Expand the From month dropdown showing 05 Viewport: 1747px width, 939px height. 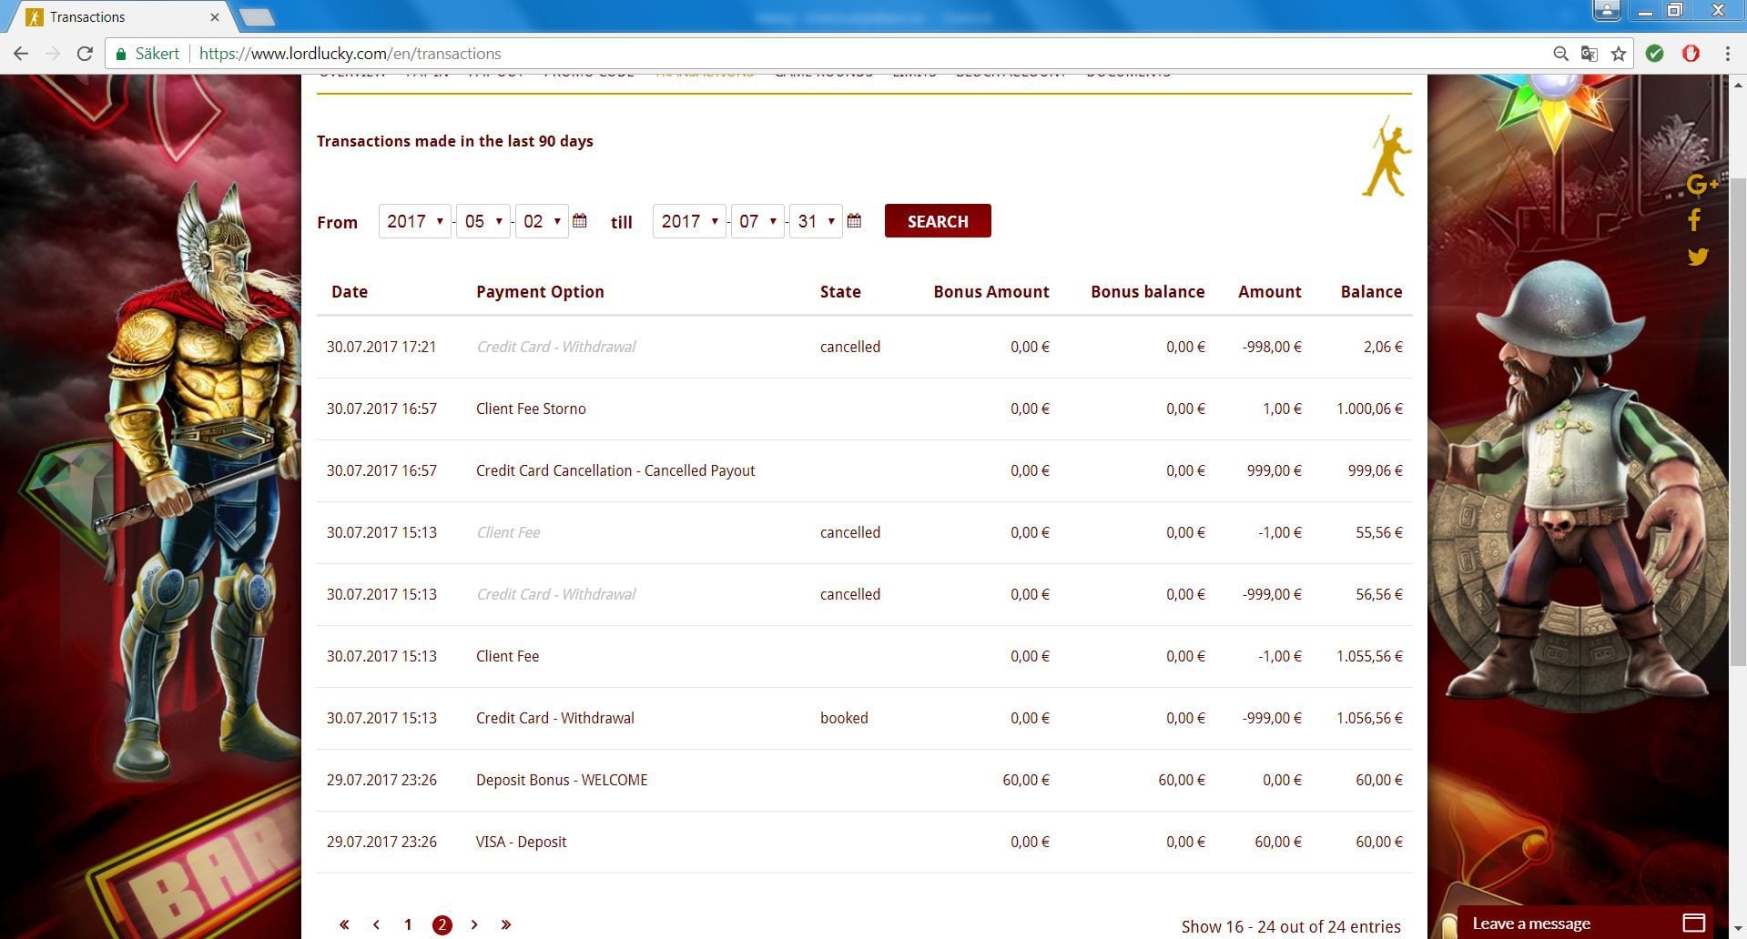coord(483,221)
